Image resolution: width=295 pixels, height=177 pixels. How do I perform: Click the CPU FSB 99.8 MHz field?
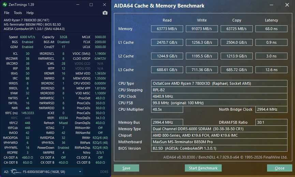219,103
